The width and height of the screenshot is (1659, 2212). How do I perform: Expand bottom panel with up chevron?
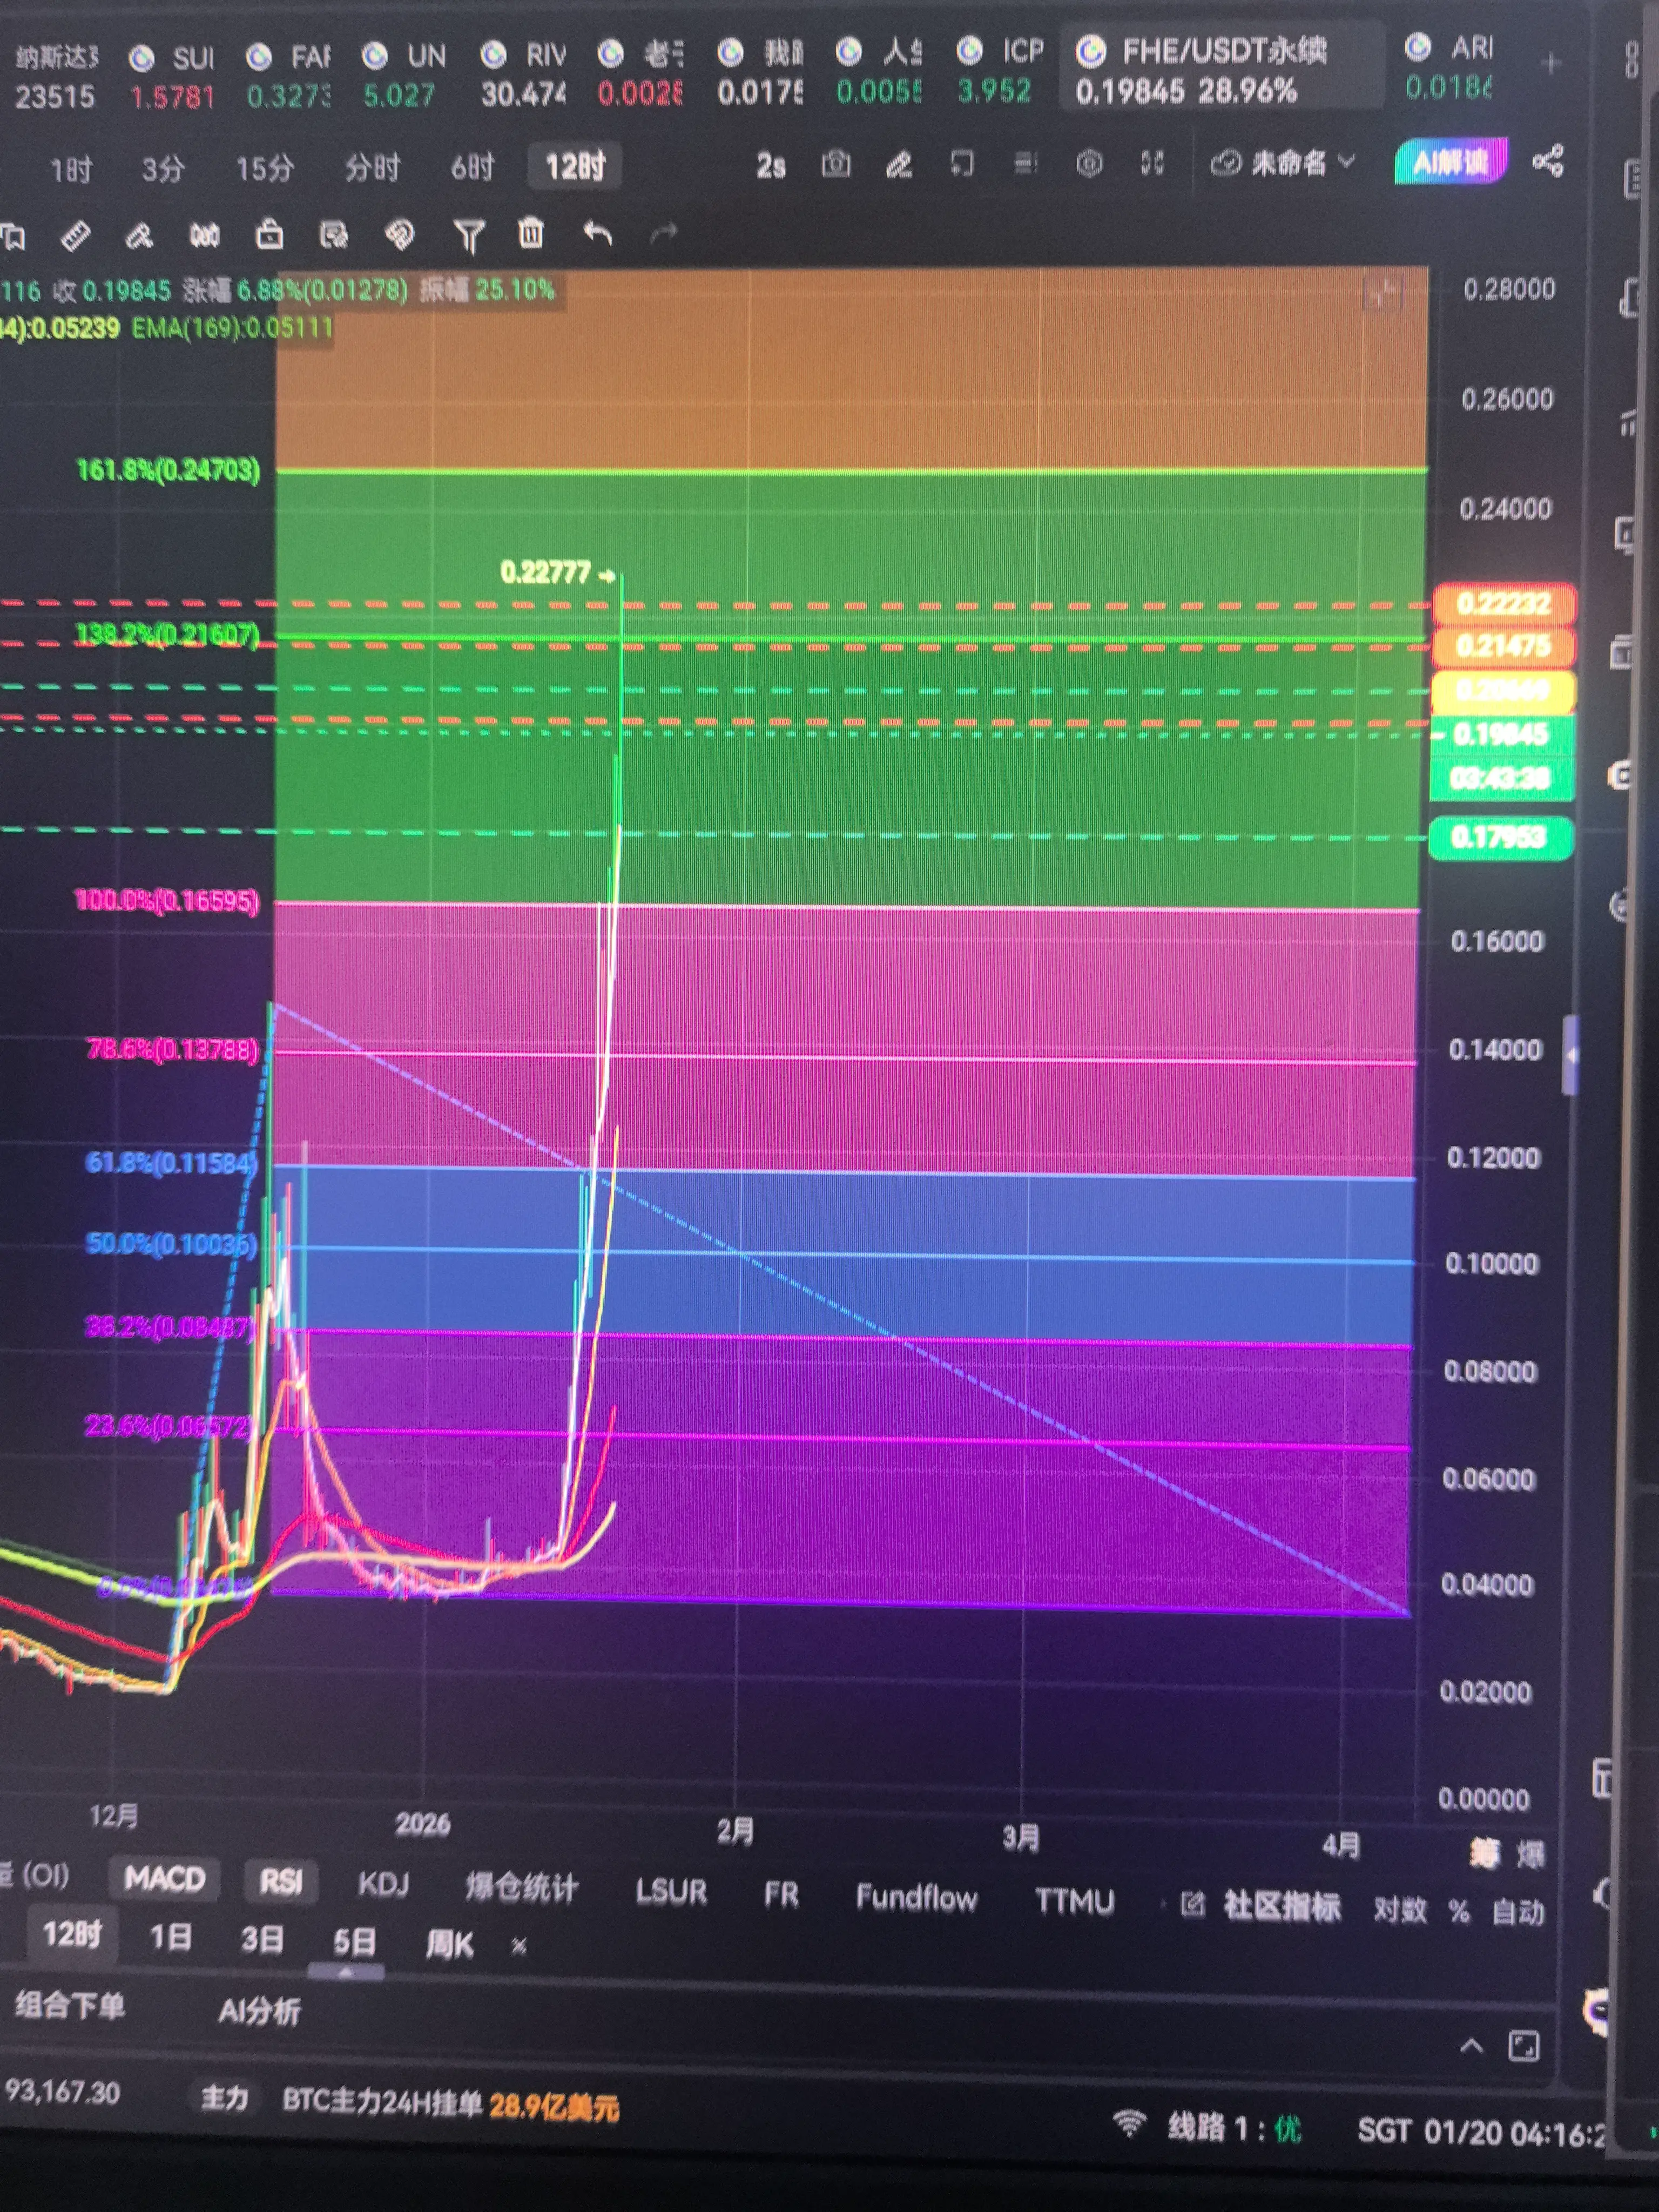1471,2046
